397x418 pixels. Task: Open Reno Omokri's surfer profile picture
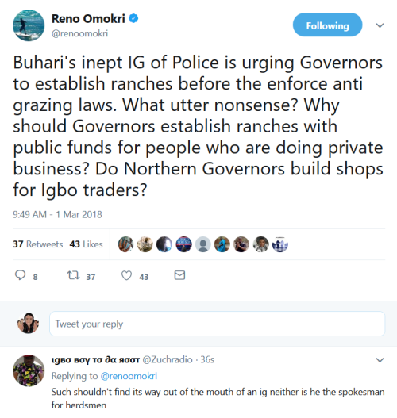[x=29, y=25]
